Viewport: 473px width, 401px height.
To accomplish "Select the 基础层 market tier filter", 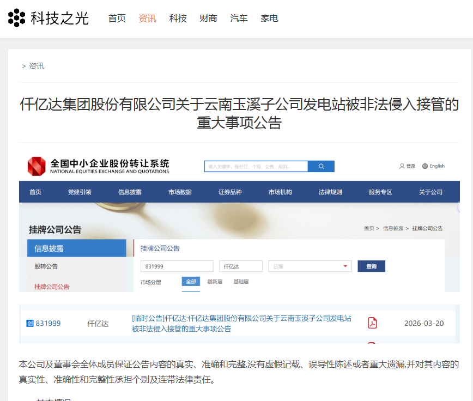I will (x=241, y=282).
